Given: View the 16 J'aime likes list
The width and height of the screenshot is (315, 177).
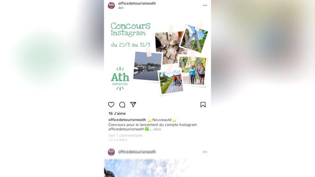Looking at the screenshot, I should click(x=117, y=114).
